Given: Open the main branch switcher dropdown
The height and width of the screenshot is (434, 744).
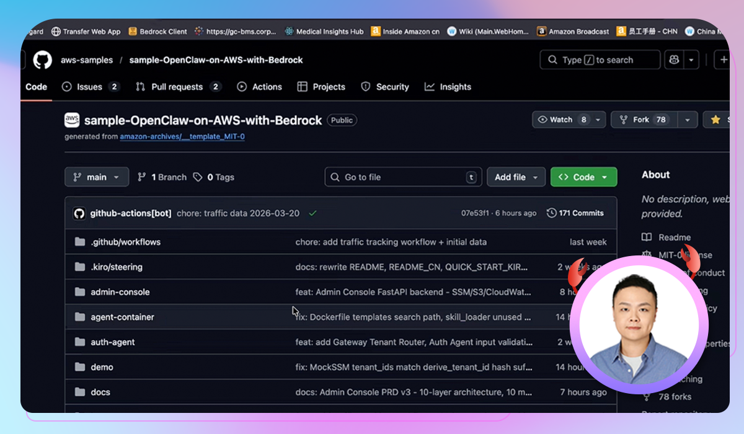Looking at the screenshot, I should 97,177.
